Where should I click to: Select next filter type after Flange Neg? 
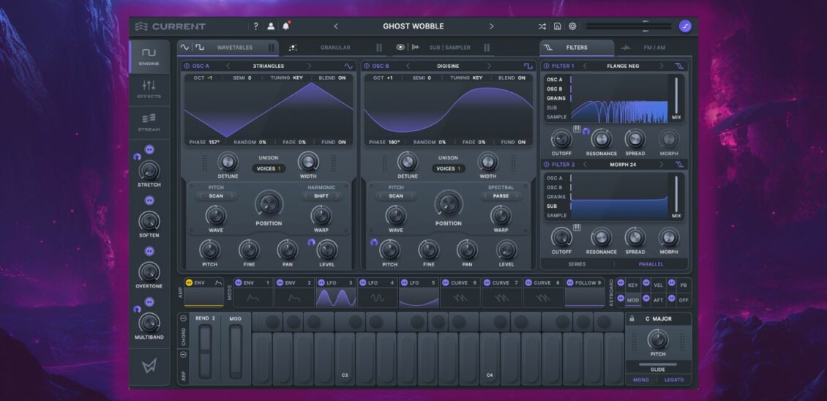(662, 66)
